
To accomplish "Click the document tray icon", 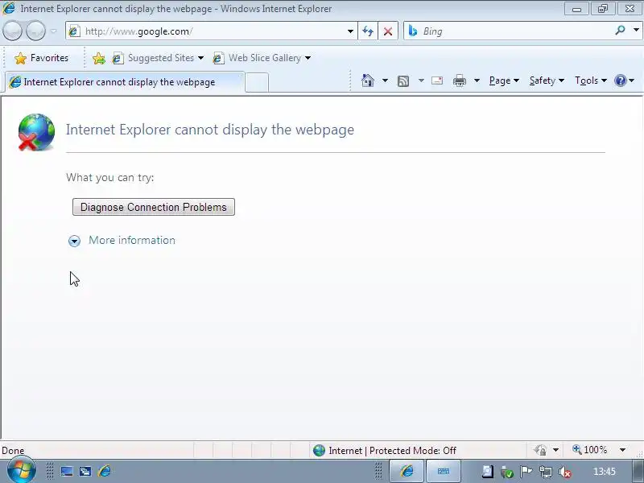I will click(x=487, y=472).
